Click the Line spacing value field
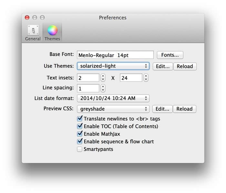 88,88
